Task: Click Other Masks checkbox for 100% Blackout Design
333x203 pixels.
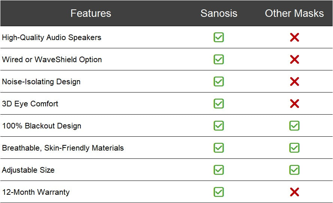Action: pyautogui.click(x=294, y=125)
